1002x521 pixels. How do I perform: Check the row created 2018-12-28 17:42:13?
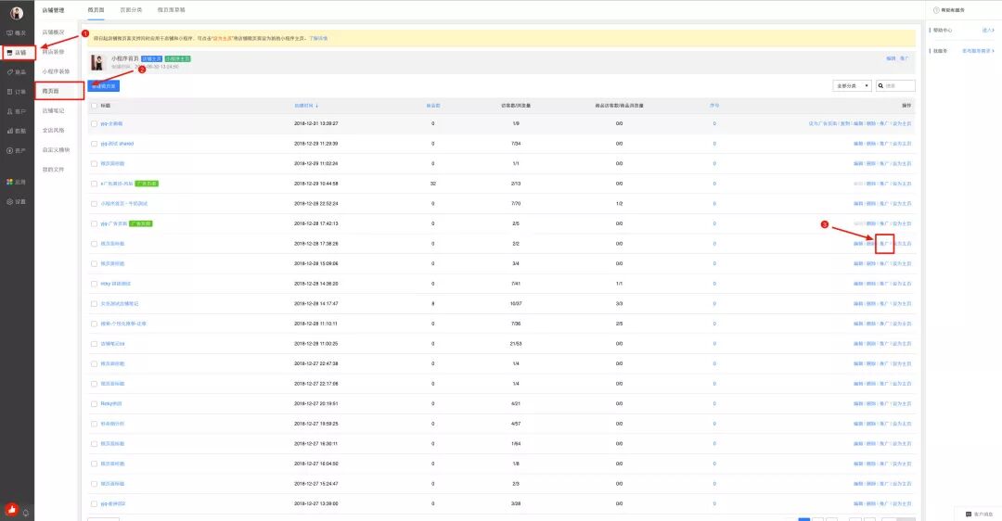[95, 224]
